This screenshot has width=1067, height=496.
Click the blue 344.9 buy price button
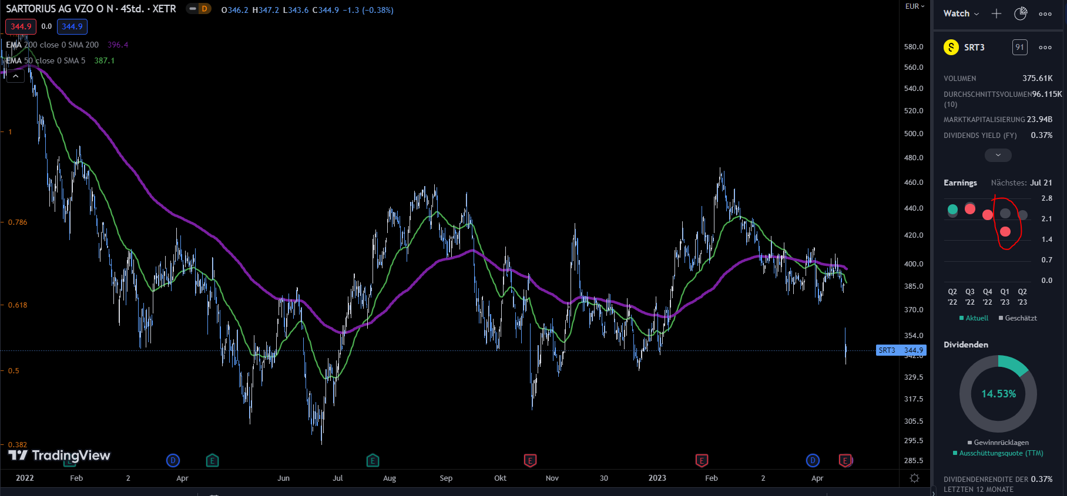[72, 26]
